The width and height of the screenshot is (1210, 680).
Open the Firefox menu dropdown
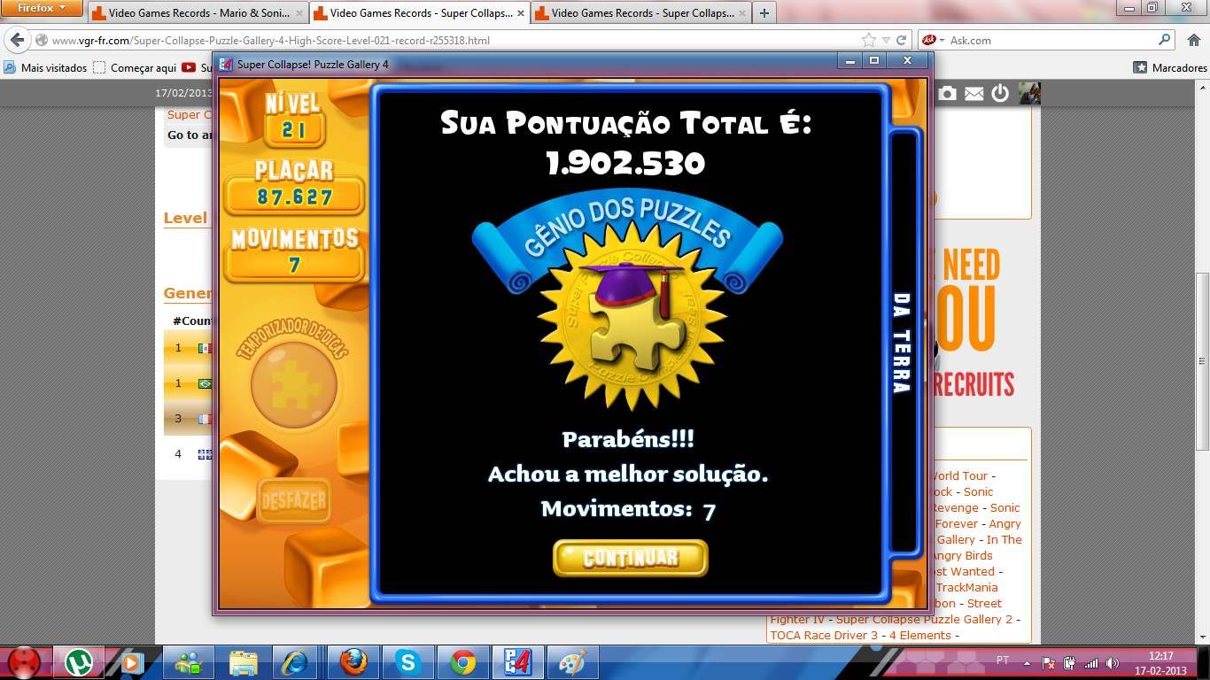pyautogui.click(x=42, y=9)
